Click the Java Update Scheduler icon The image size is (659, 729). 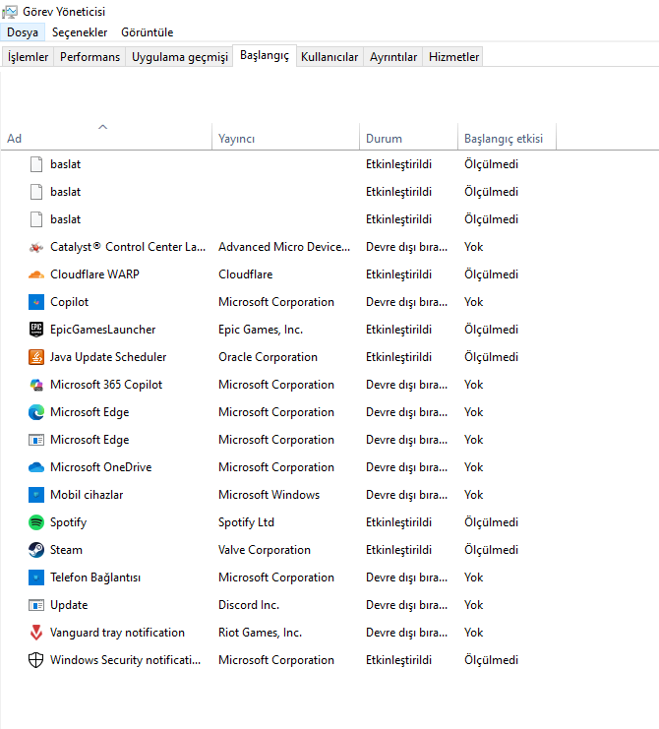coord(36,357)
